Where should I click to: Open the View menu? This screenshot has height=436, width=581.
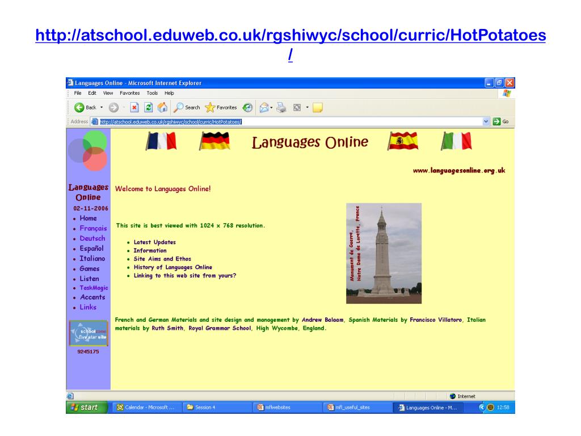108,93
